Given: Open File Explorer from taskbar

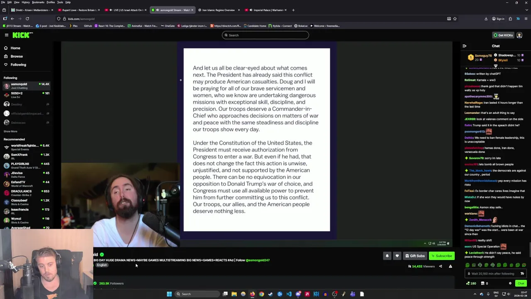Looking at the screenshot, I should [x=234, y=294].
